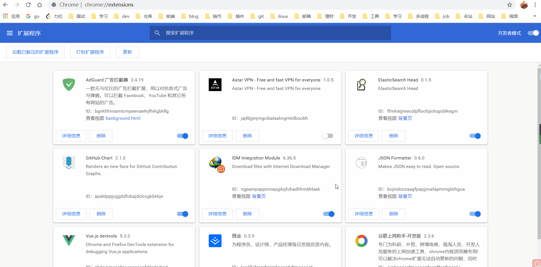The width and height of the screenshot is (541, 267).
Task: Open AdGuard background.html link
Action: [x=123, y=118]
